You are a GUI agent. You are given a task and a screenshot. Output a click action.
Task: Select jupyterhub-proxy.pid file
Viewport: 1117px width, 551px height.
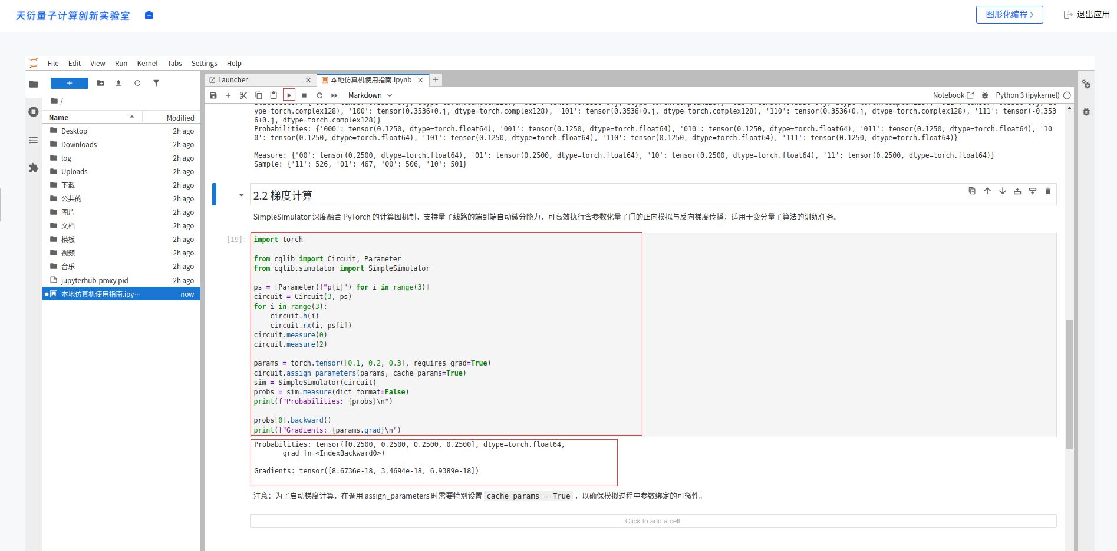[x=121, y=281]
